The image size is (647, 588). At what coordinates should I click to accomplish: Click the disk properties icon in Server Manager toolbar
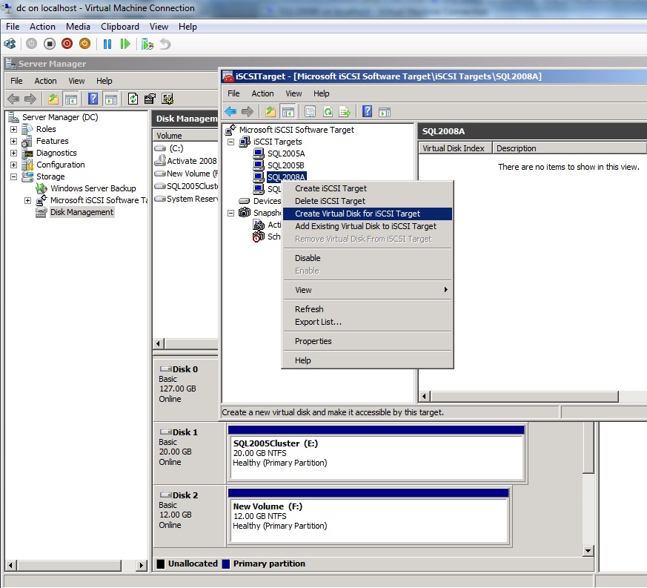[150, 99]
